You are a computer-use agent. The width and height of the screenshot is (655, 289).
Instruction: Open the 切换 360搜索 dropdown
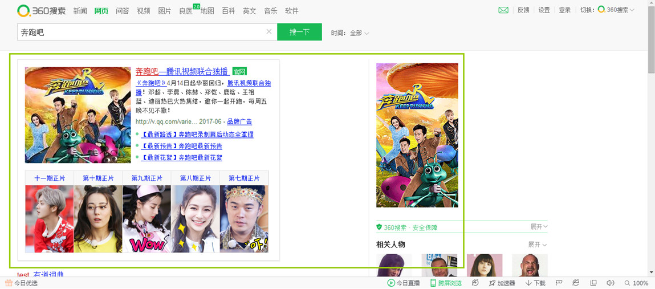[x=607, y=10]
